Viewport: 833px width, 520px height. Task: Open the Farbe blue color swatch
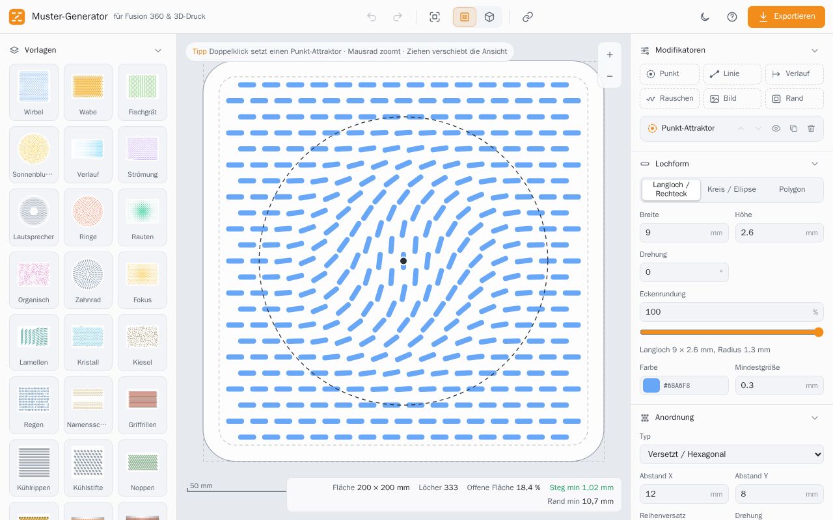tap(651, 385)
